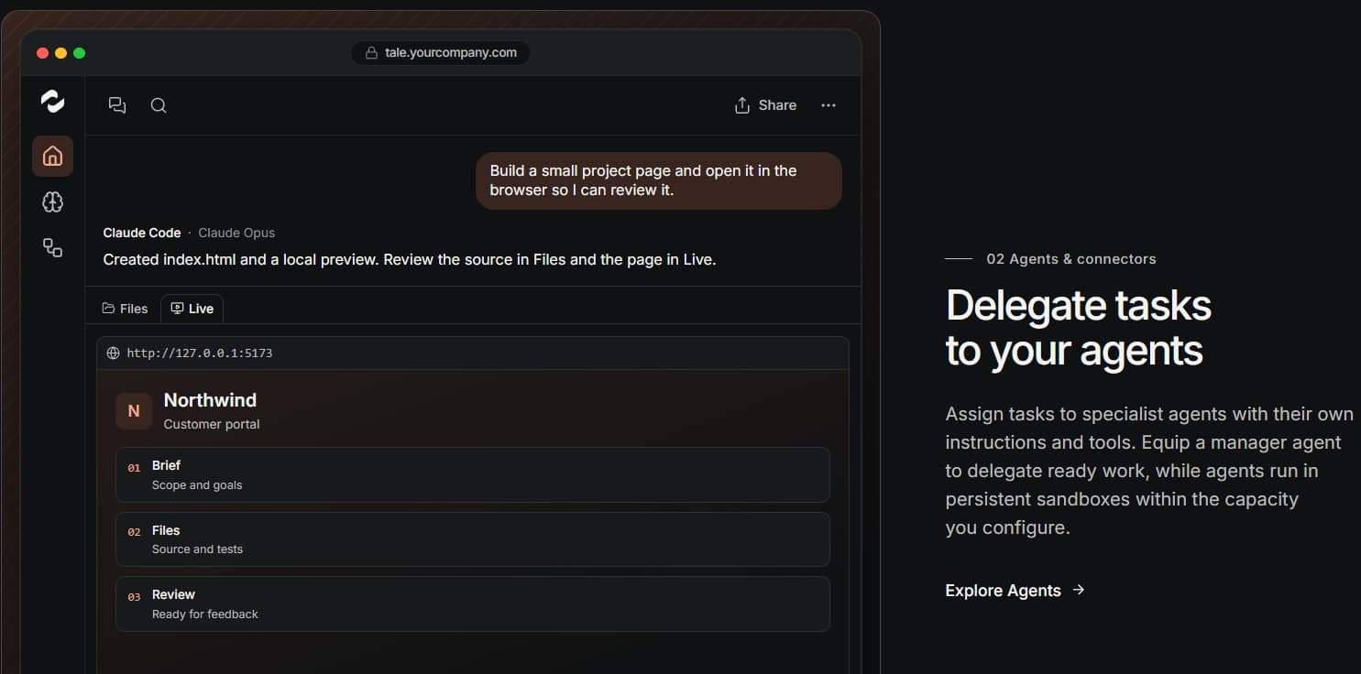Open the chat conversations icon
The image size is (1361, 674).
[117, 105]
